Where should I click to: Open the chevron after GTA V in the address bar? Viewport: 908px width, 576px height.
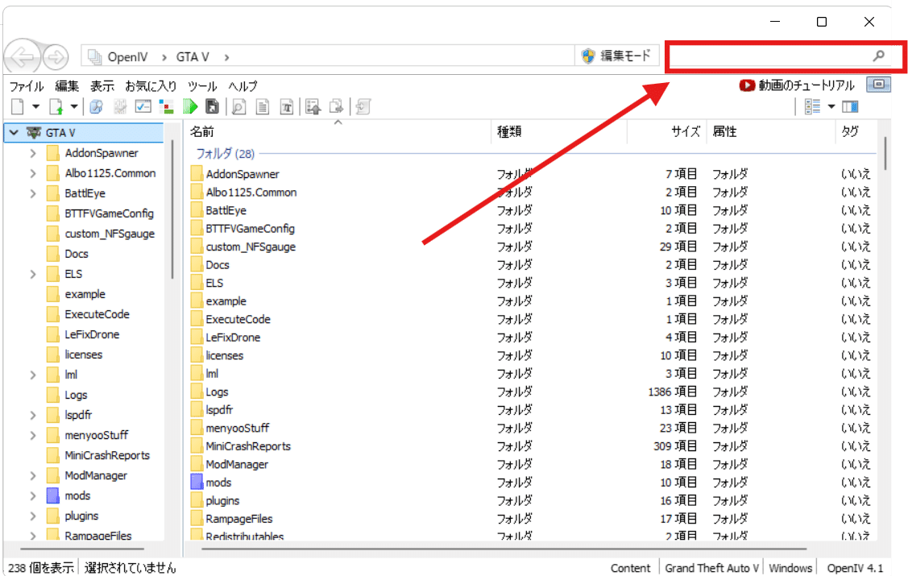[x=226, y=57]
